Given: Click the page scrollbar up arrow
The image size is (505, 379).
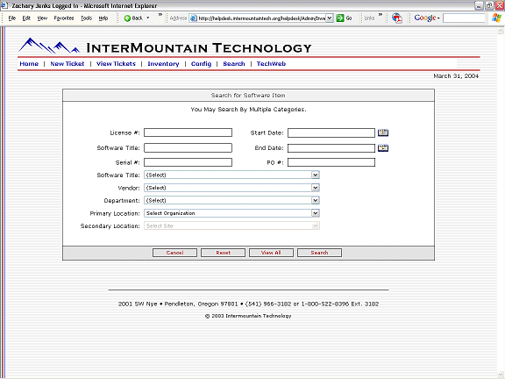Looking at the screenshot, I should (x=501, y=31).
